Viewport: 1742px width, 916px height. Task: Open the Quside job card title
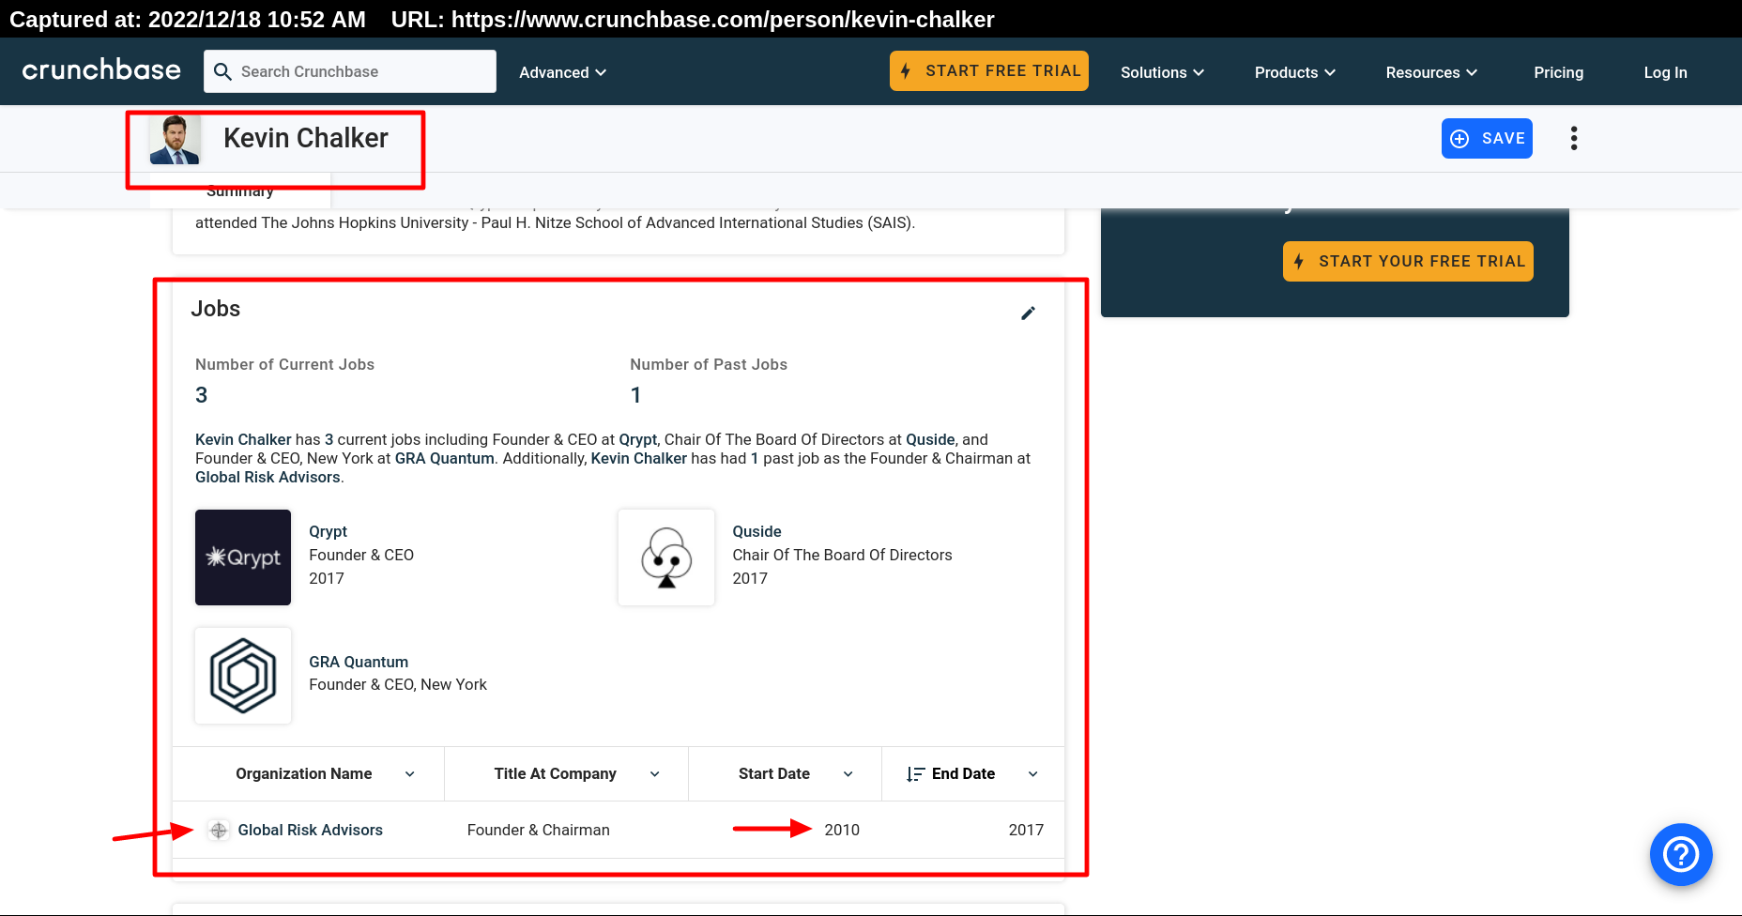click(x=756, y=531)
